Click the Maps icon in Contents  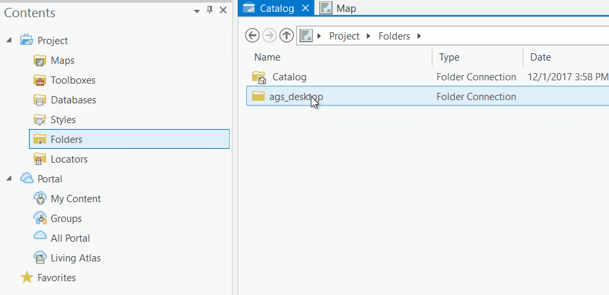40,61
